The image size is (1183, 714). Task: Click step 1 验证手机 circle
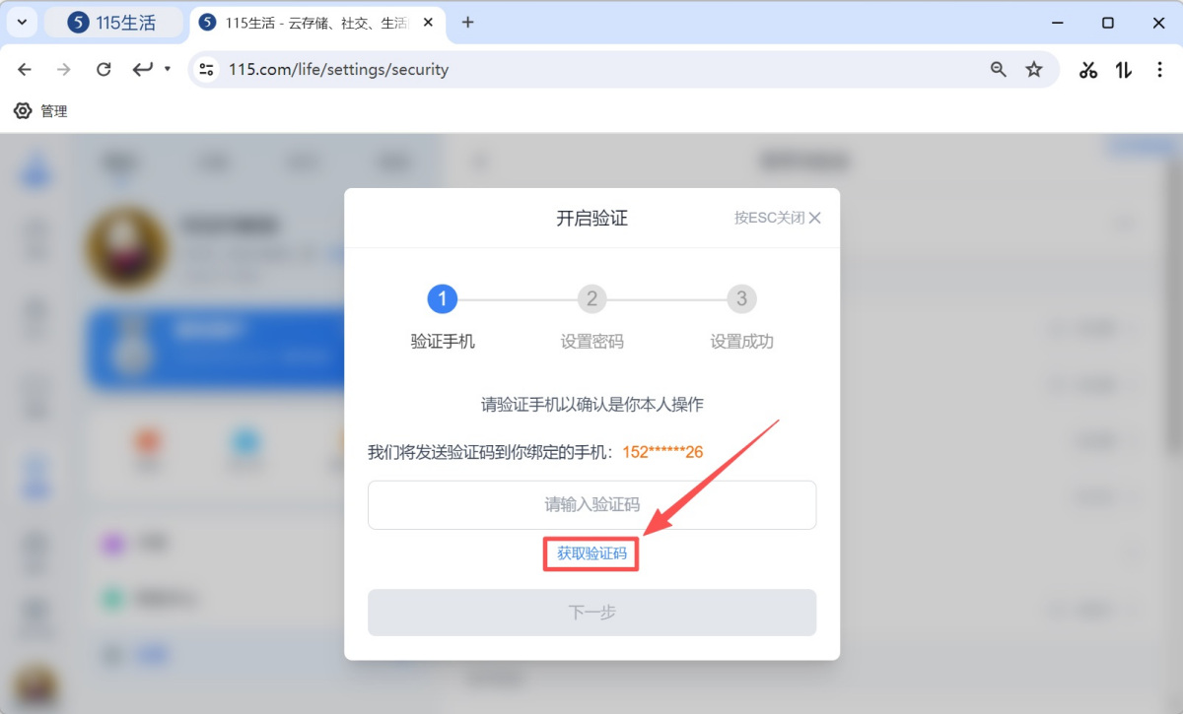[x=443, y=298]
